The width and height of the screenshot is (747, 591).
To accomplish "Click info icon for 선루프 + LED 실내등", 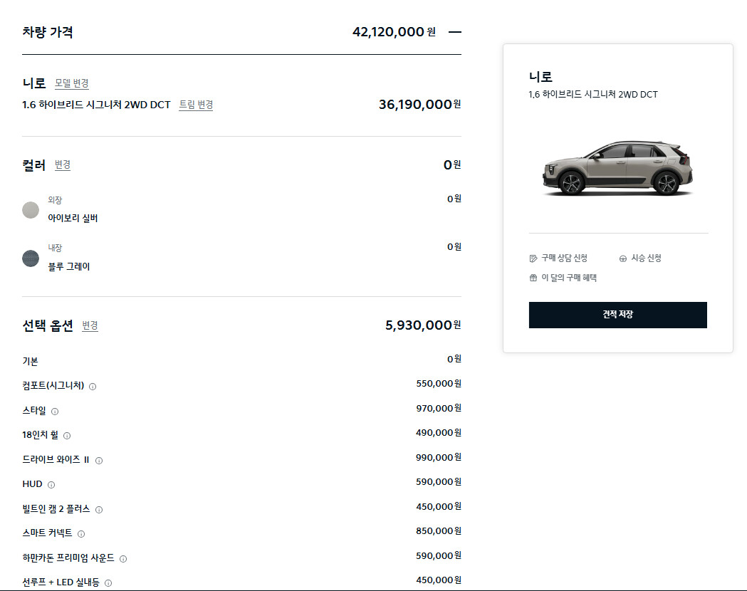I will 108,583.
